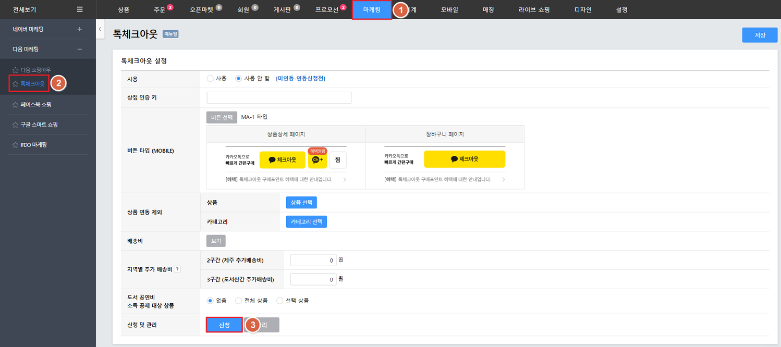Viewport: 781px width, 347px height.
Task: Go to 페이스북 쇼핑 in the sidebar
Action: pos(36,105)
